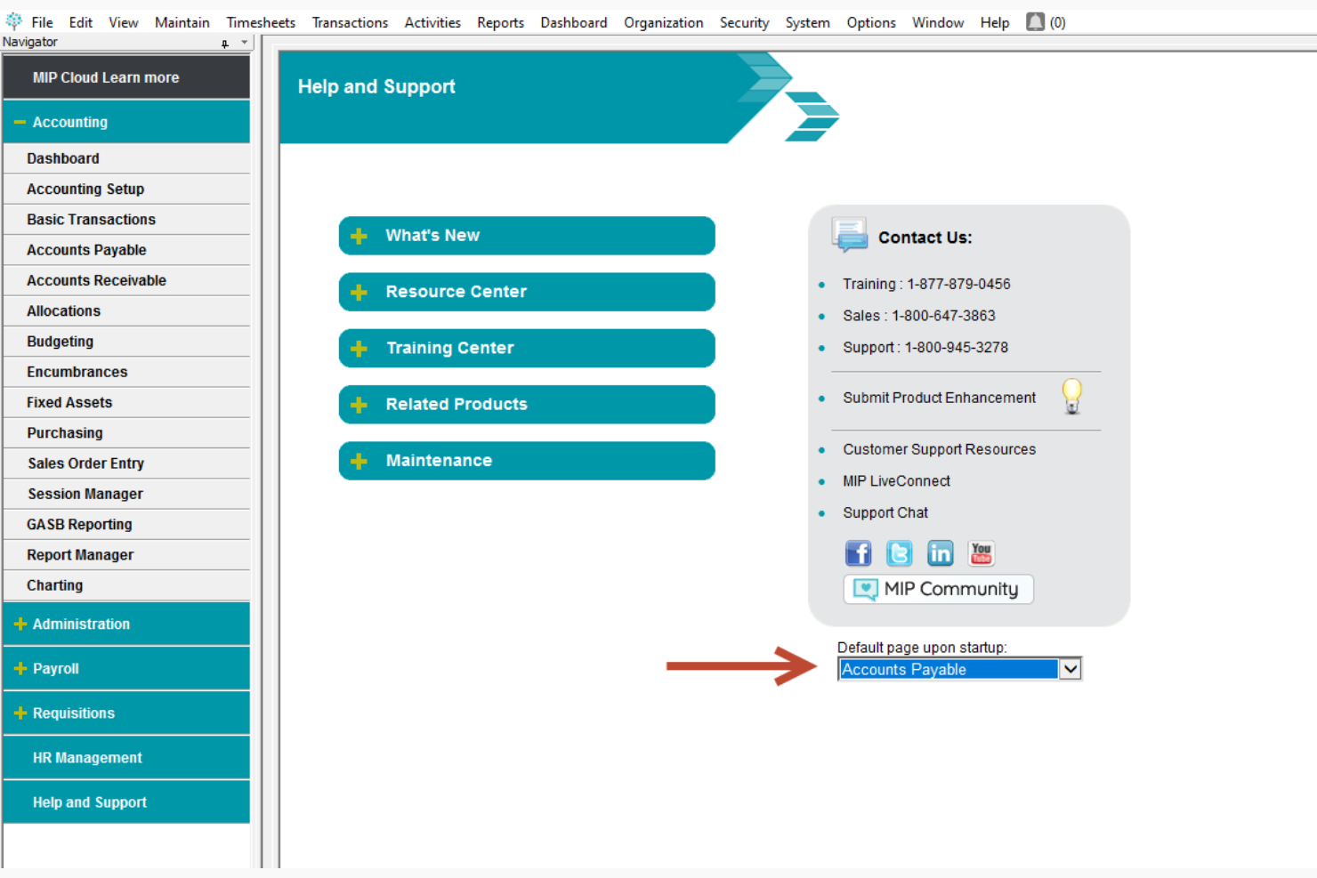
Task: Open the Edit menu
Action: tap(81, 22)
